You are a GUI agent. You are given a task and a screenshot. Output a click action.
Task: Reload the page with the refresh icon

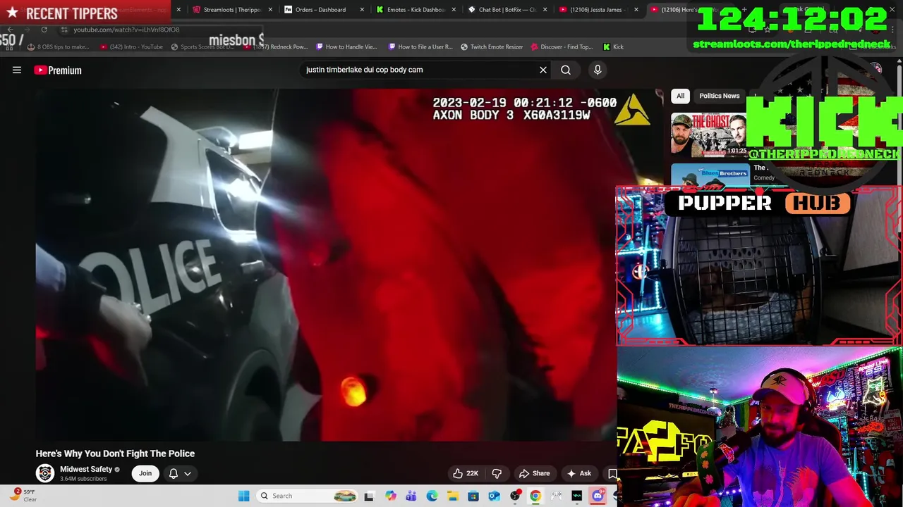pos(44,30)
